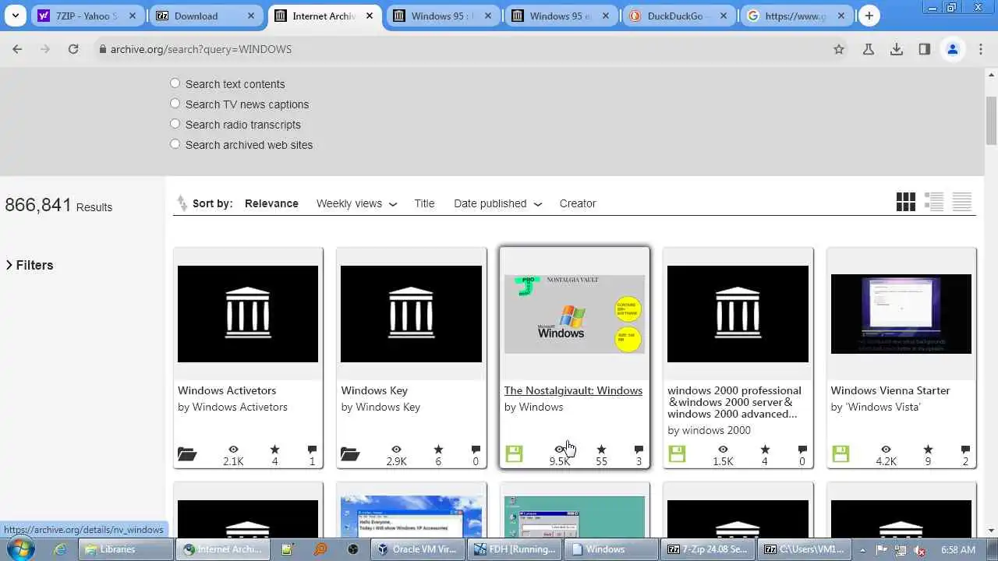Switch to 7ZIP - Yahoo tab
998x561 pixels.
click(87, 16)
